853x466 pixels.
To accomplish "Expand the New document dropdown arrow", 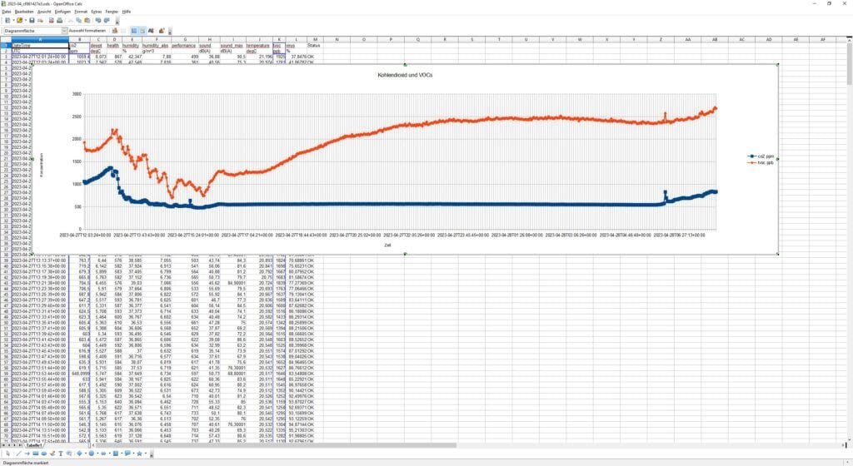I will pos(13,20).
